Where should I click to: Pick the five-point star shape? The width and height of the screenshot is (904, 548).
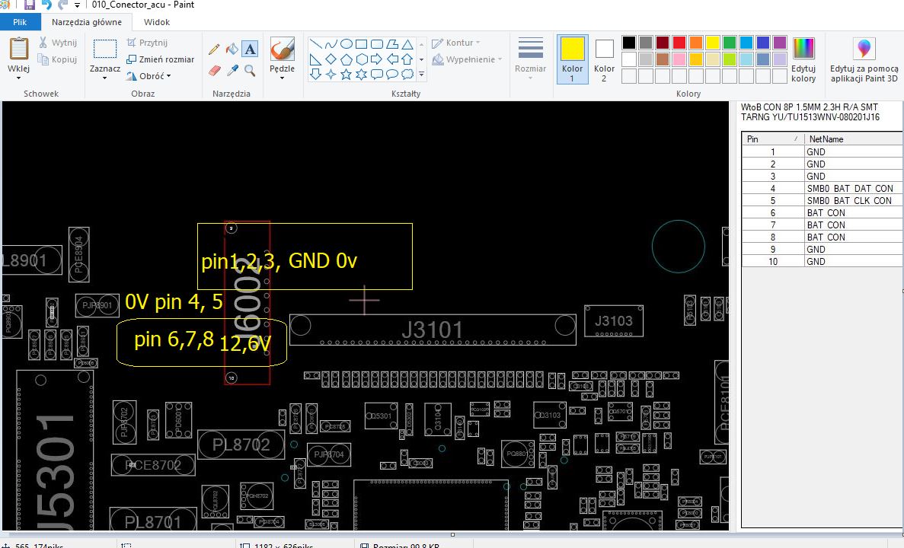pyautogui.click(x=346, y=74)
